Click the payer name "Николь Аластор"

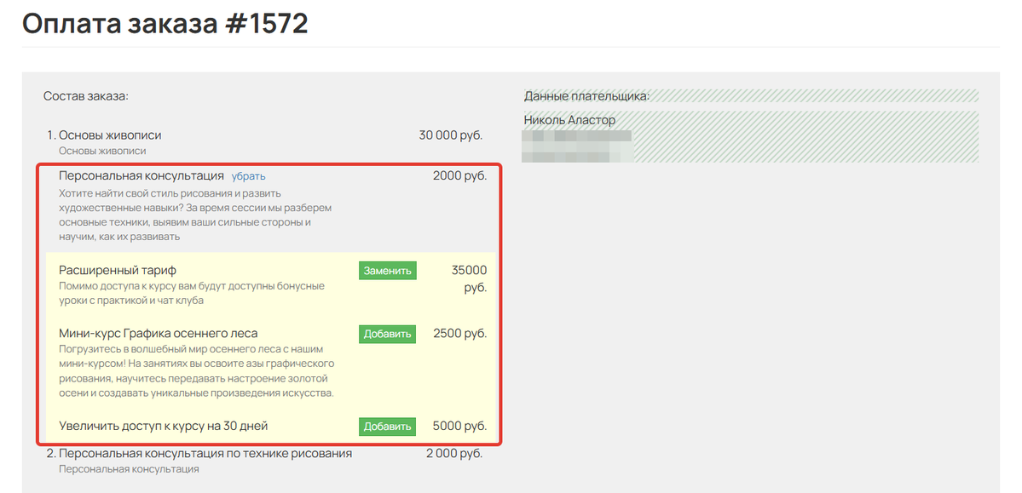click(x=569, y=120)
